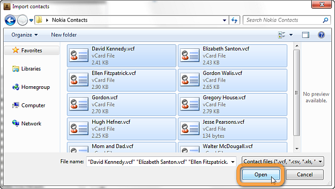This screenshot has width=335, height=189.
Task: Open the Contact files type filter dropdown
Action: pyautogui.click(x=283, y=162)
